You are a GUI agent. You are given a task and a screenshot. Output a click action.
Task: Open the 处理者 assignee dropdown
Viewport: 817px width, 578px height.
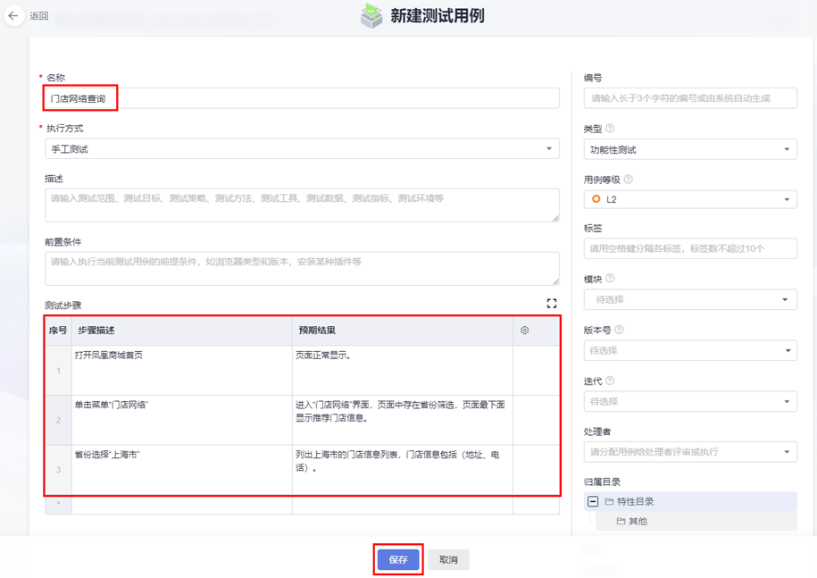(690, 452)
